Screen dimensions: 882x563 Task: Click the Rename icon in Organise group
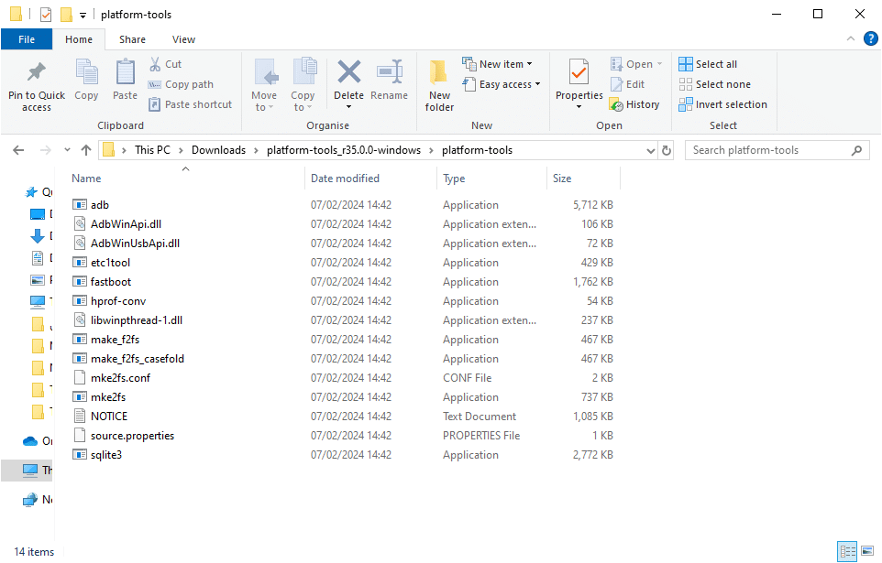pos(390,73)
